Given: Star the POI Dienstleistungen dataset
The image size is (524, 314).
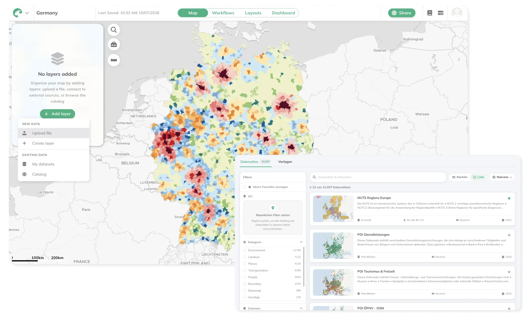Looking at the screenshot, I should [509, 235].
